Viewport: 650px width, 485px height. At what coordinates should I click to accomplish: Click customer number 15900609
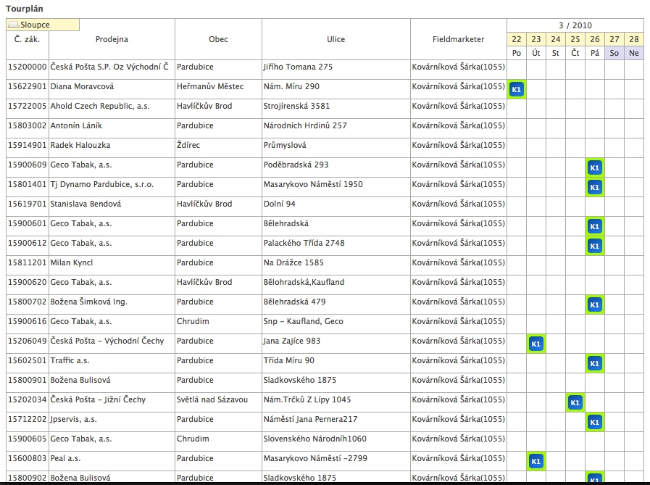click(28, 165)
